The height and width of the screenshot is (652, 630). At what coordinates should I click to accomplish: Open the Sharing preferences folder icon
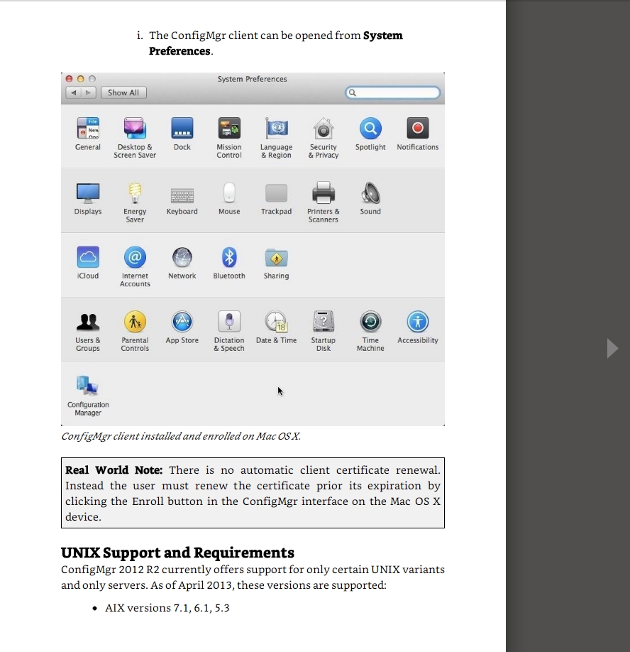(x=276, y=257)
